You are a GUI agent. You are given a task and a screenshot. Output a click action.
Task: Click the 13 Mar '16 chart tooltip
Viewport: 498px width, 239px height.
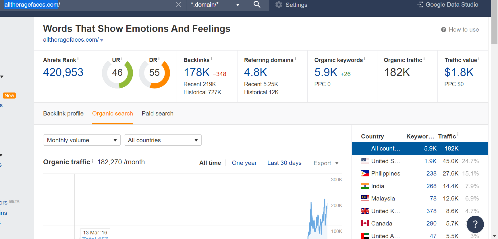95,233
